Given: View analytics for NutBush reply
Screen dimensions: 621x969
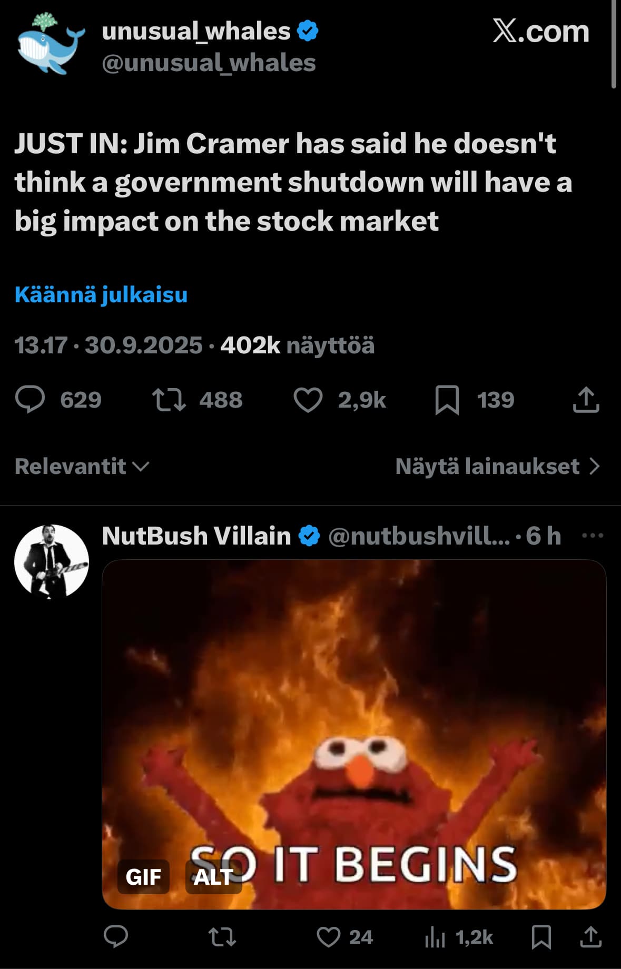Looking at the screenshot, I should click(x=436, y=937).
